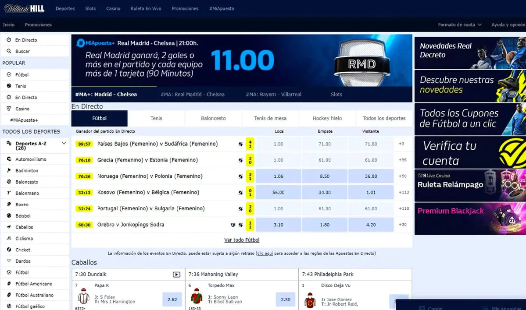Viewport: 526px width, 310px height.
Task: Expand +50 markets for Noruega v Polonia
Action: [403, 176]
